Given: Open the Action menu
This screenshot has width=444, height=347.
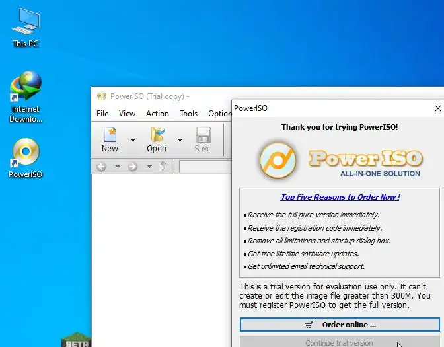Looking at the screenshot, I should click(x=157, y=114).
